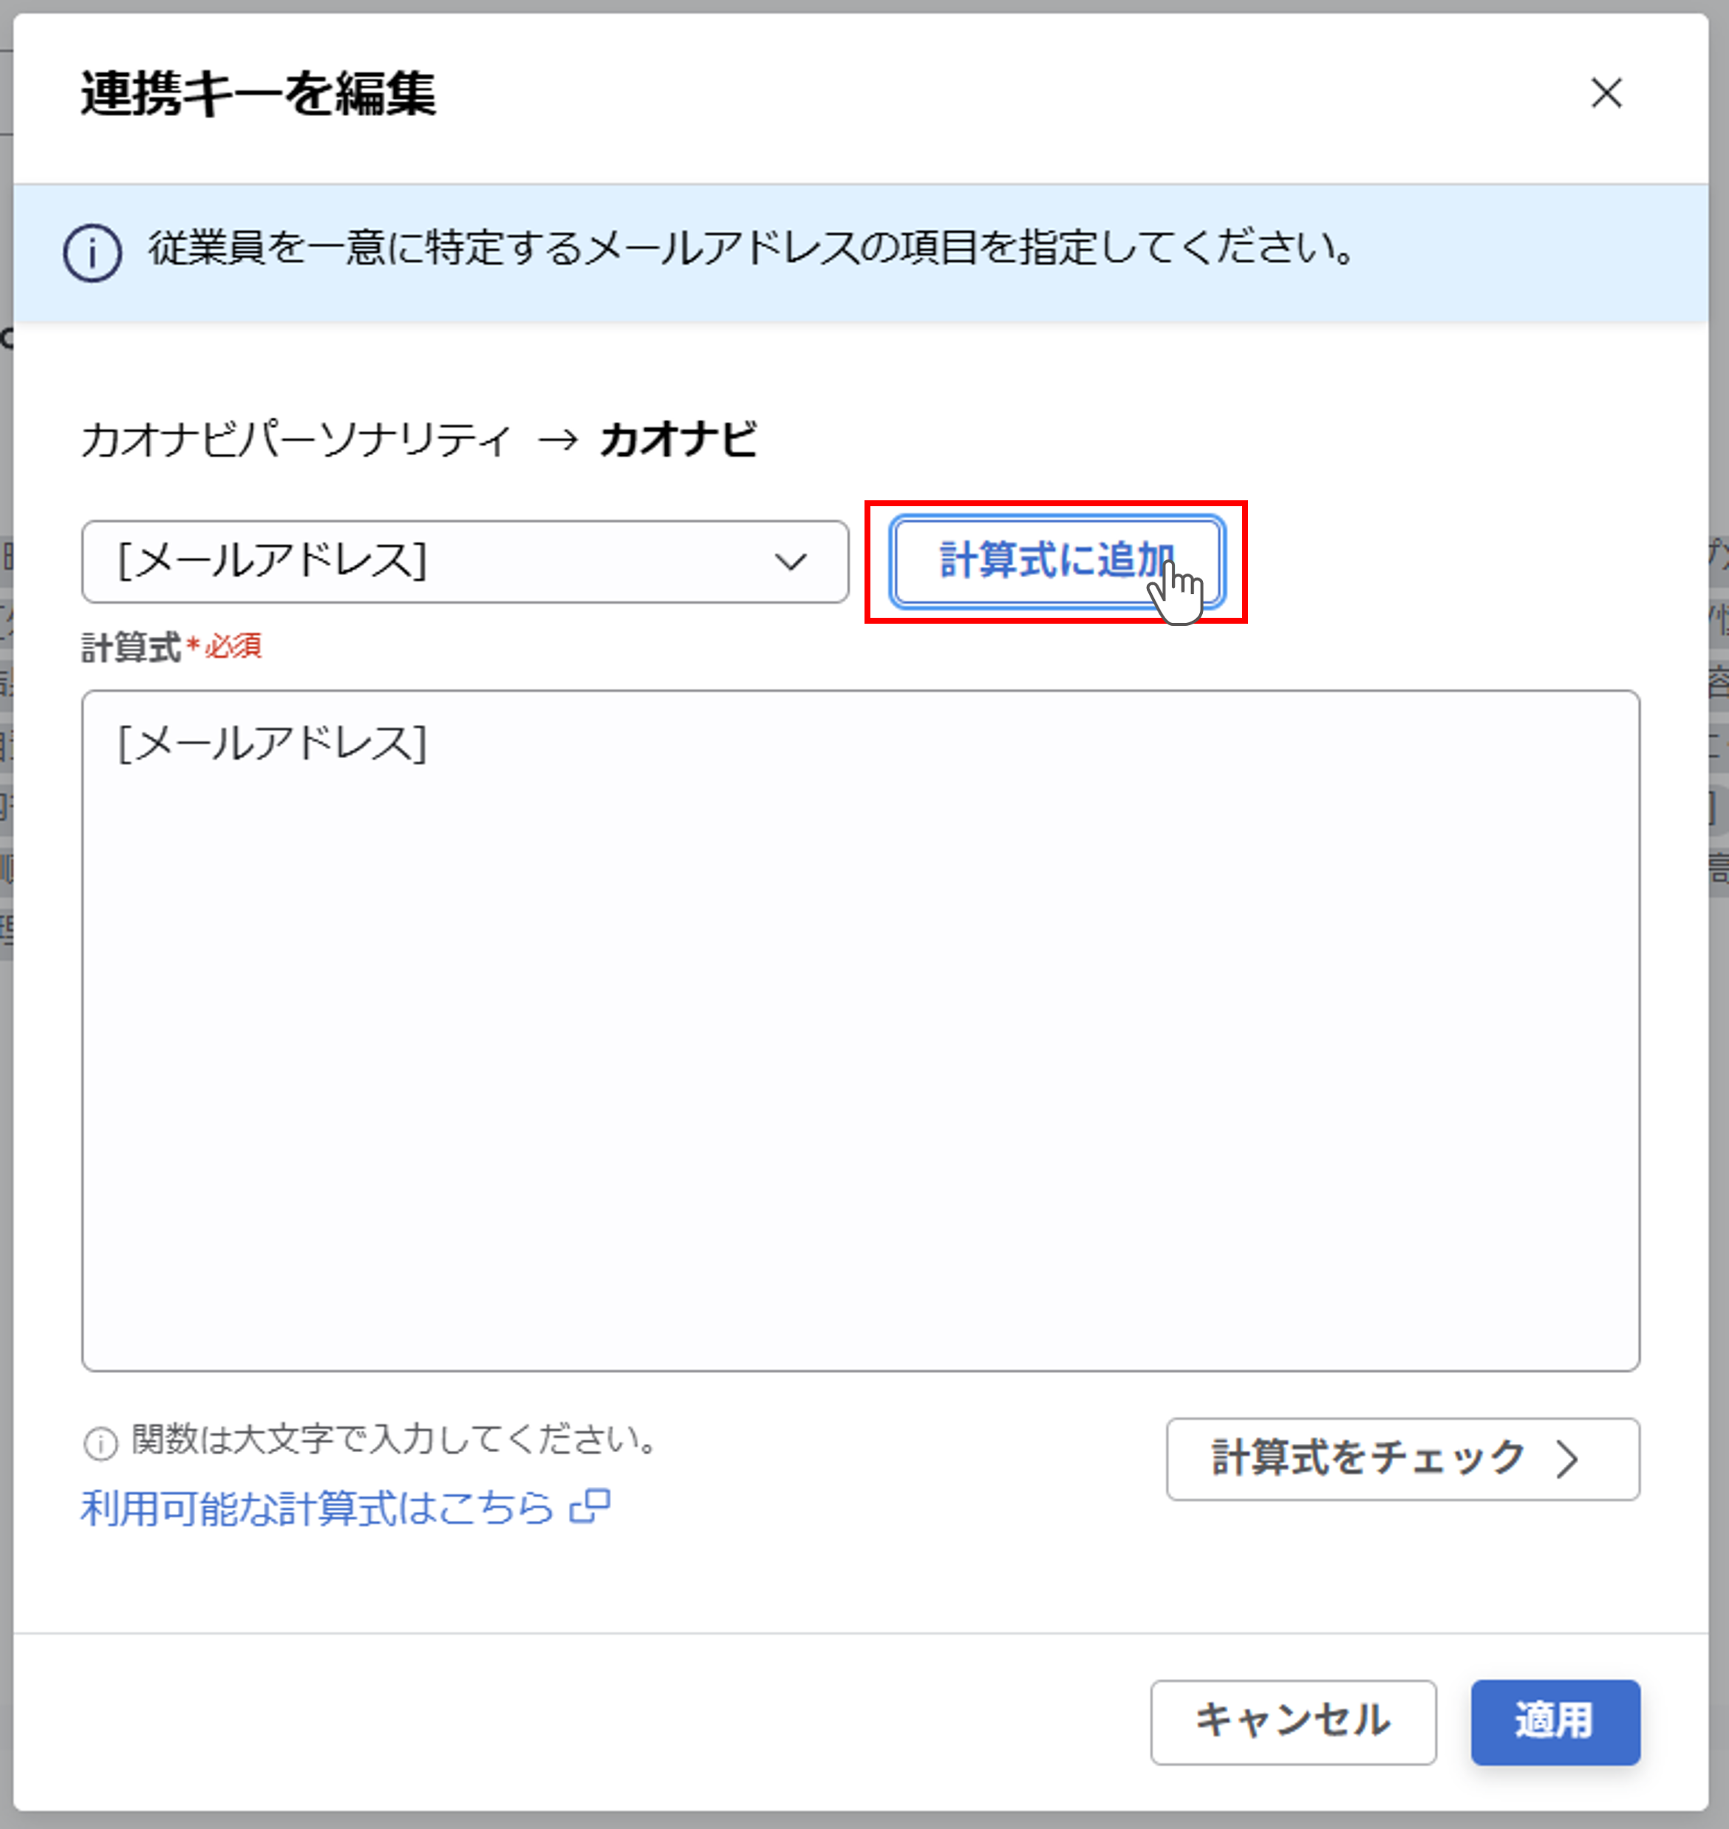The height and width of the screenshot is (1829, 1729).
Task: Click the bold カオナビ destination label
Action: tap(678, 440)
